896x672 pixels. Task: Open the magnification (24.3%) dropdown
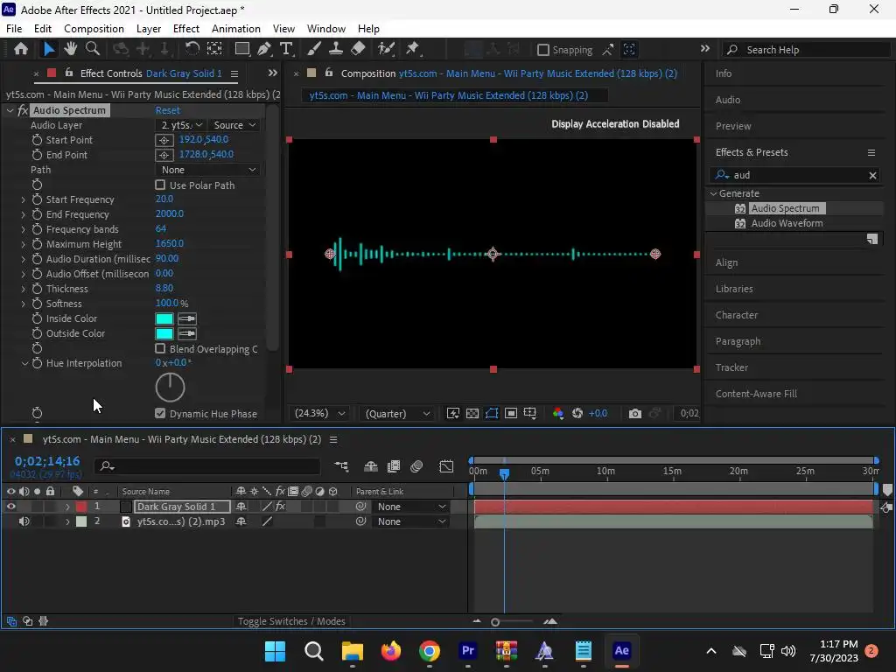(319, 413)
